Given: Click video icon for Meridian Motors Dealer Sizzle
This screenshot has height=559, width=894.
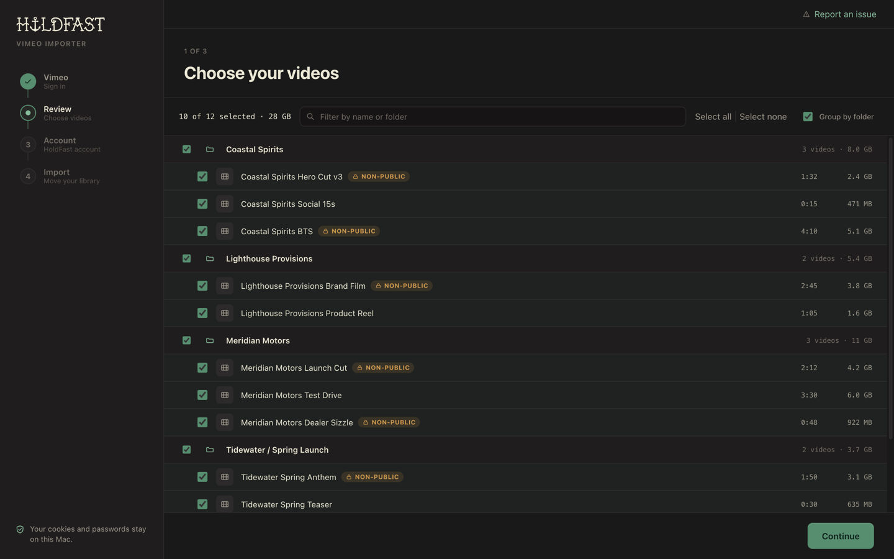Looking at the screenshot, I should 225,423.
